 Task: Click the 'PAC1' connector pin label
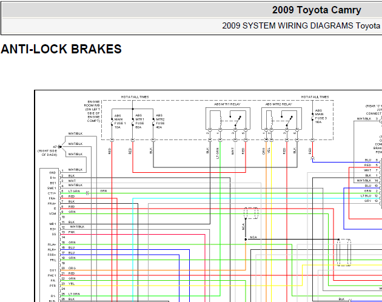(52, 275)
